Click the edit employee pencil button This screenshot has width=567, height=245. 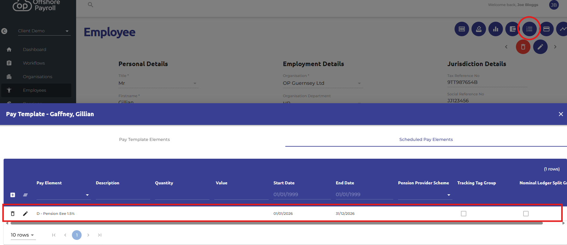coord(540,47)
